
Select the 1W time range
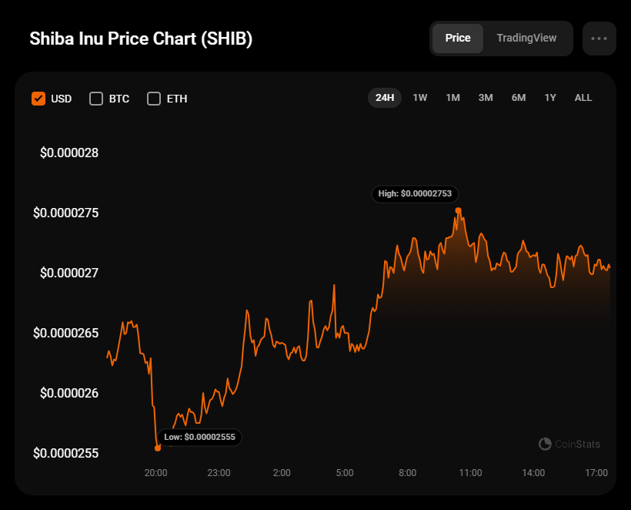point(420,98)
